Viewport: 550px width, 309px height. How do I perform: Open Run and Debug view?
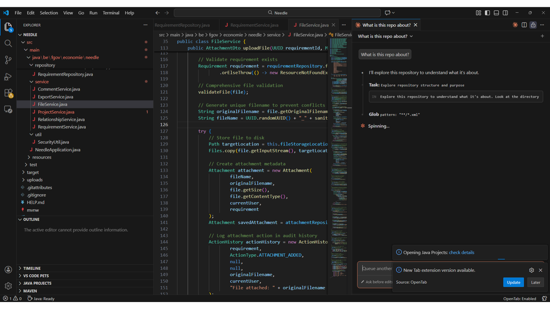tap(8, 77)
